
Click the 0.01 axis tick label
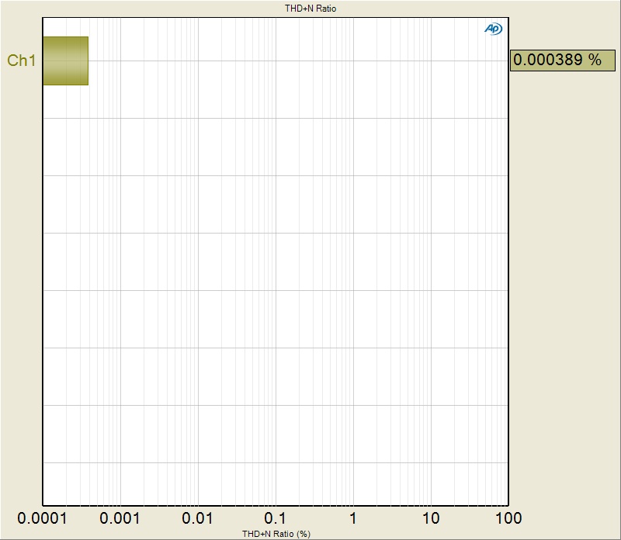[197, 518]
